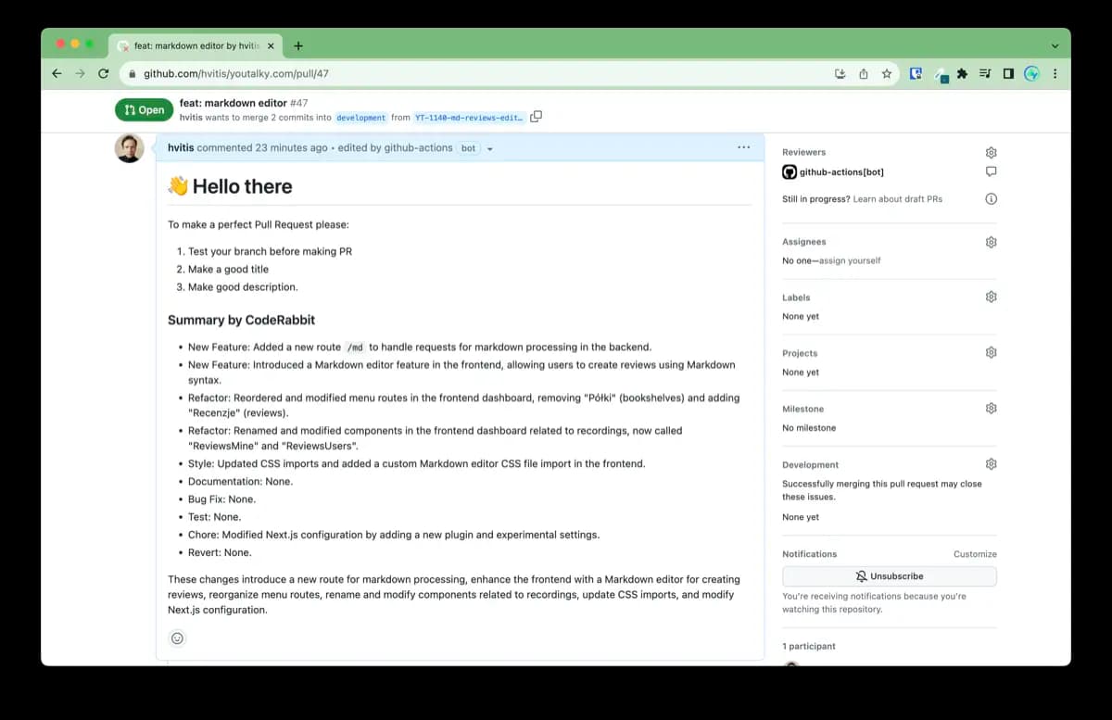Click the Development gear icon

(x=991, y=464)
